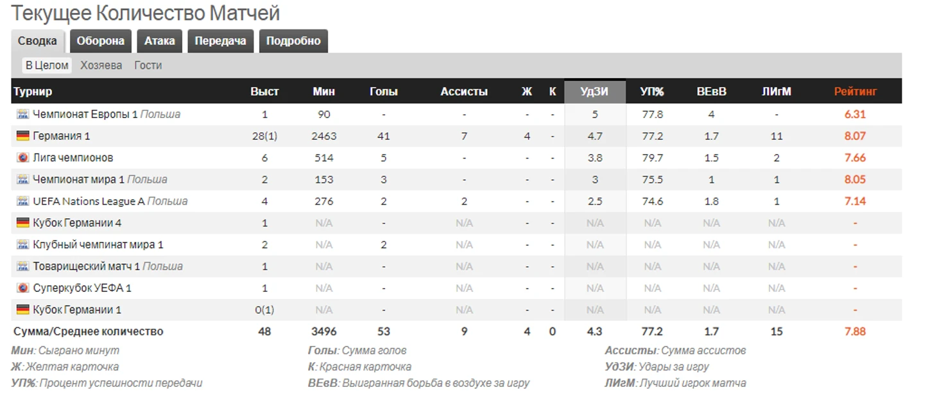937x410 pixels.
Task: Select the В Целом filter option
Action: 47,65
